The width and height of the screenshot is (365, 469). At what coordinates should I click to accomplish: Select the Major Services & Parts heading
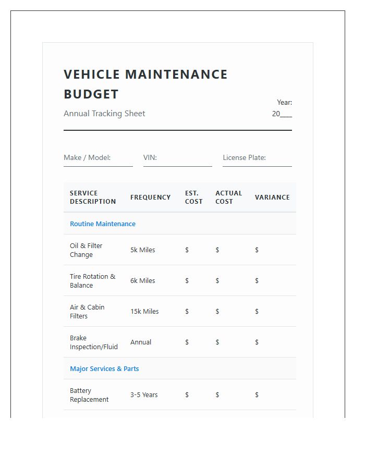(x=104, y=368)
